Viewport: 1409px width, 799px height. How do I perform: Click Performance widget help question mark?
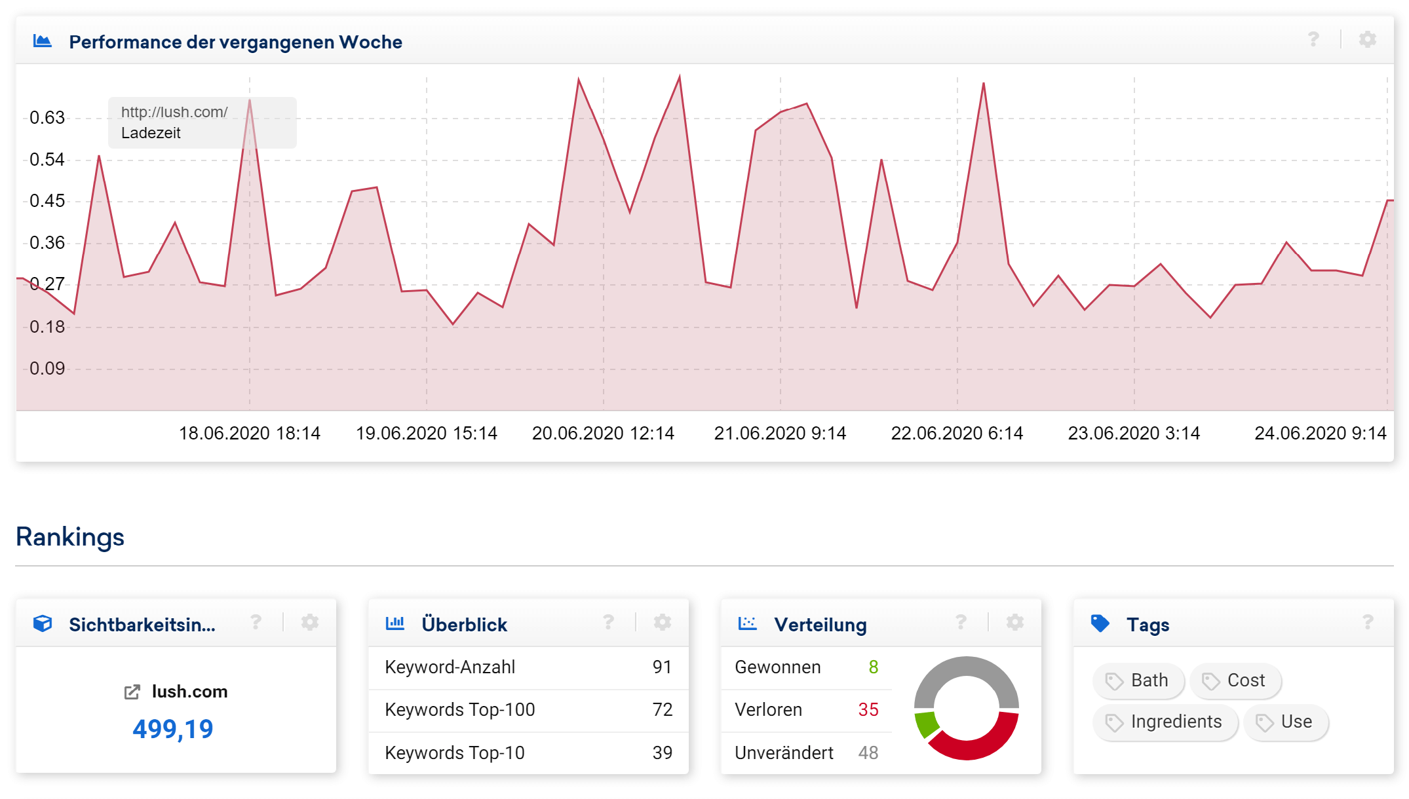click(1313, 40)
